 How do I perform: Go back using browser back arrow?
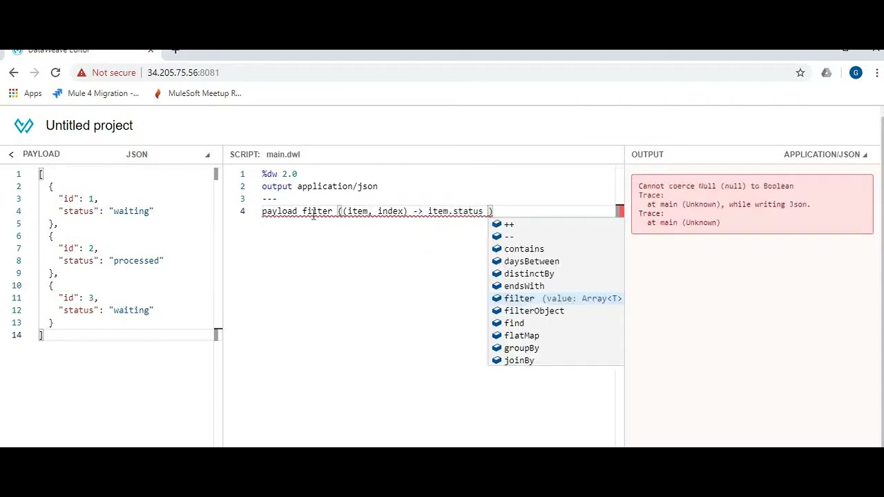pos(14,72)
